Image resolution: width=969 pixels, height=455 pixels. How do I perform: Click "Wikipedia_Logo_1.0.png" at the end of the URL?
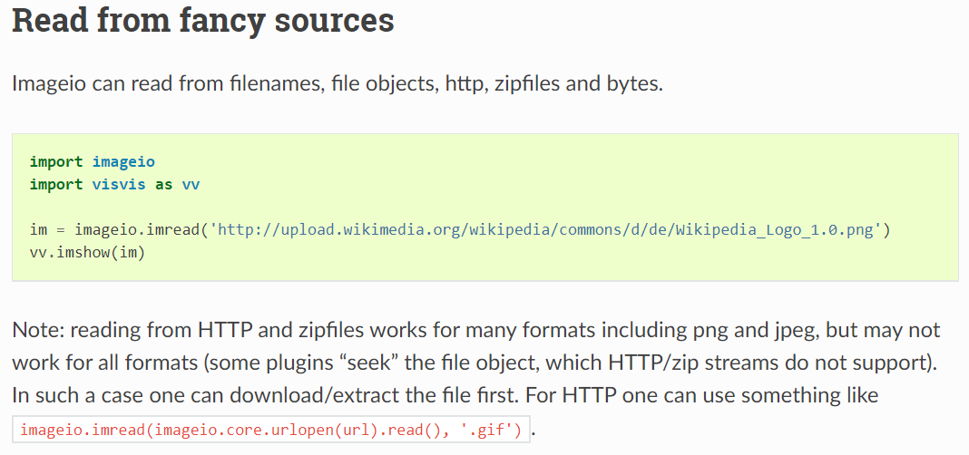(778, 230)
